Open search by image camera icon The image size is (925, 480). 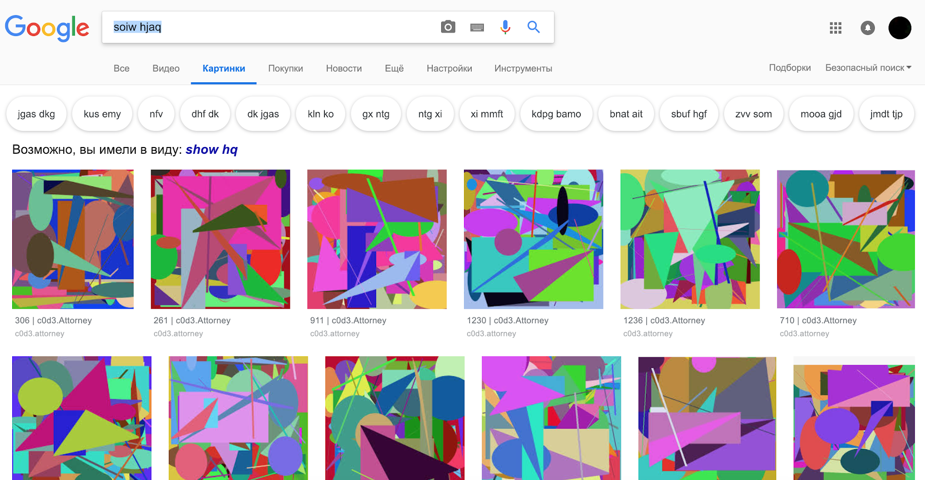coord(448,27)
